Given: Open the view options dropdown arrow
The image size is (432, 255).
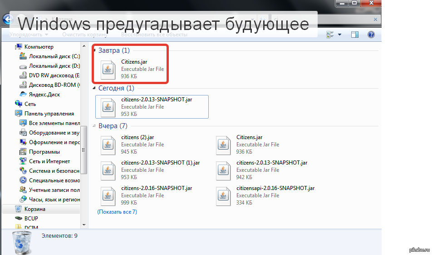Looking at the screenshot, I should tap(340, 35).
